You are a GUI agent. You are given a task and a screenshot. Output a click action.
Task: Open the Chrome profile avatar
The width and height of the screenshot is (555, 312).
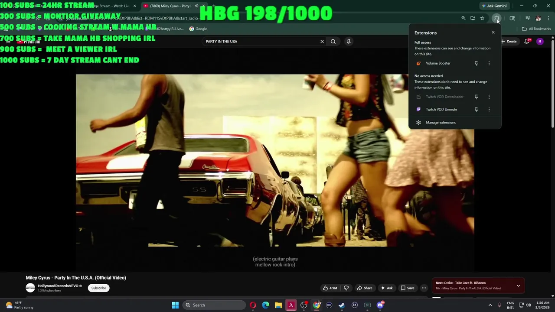click(x=539, y=18)
